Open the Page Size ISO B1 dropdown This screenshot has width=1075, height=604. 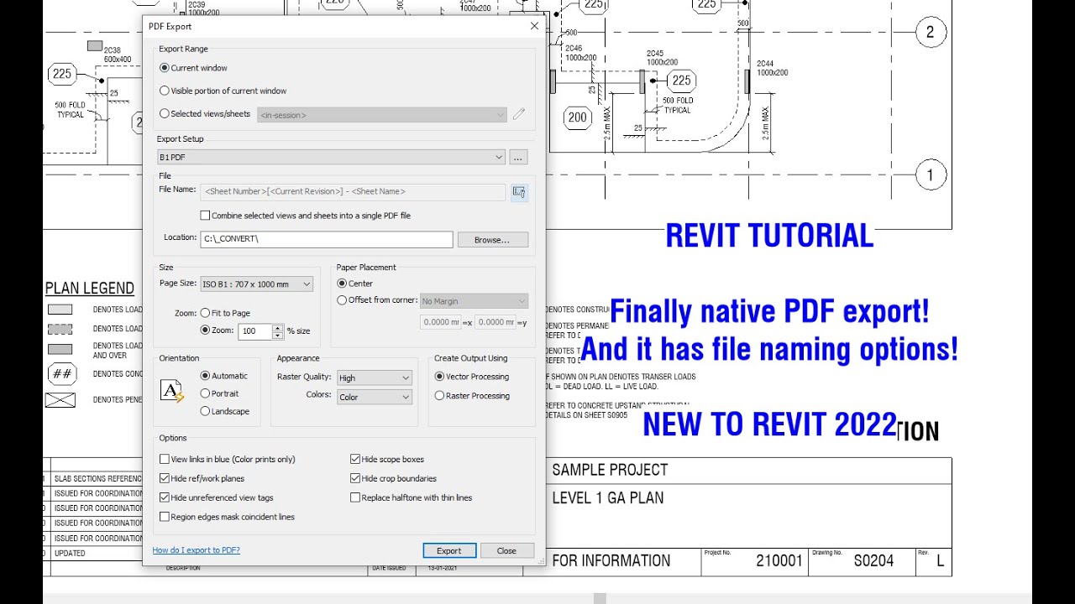(x=257, y=284)
